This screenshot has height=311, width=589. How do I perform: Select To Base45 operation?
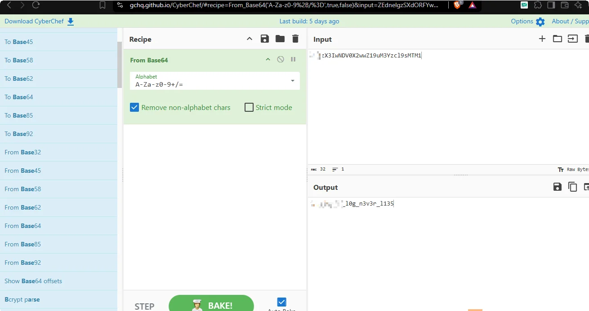[x=58, y=42]
